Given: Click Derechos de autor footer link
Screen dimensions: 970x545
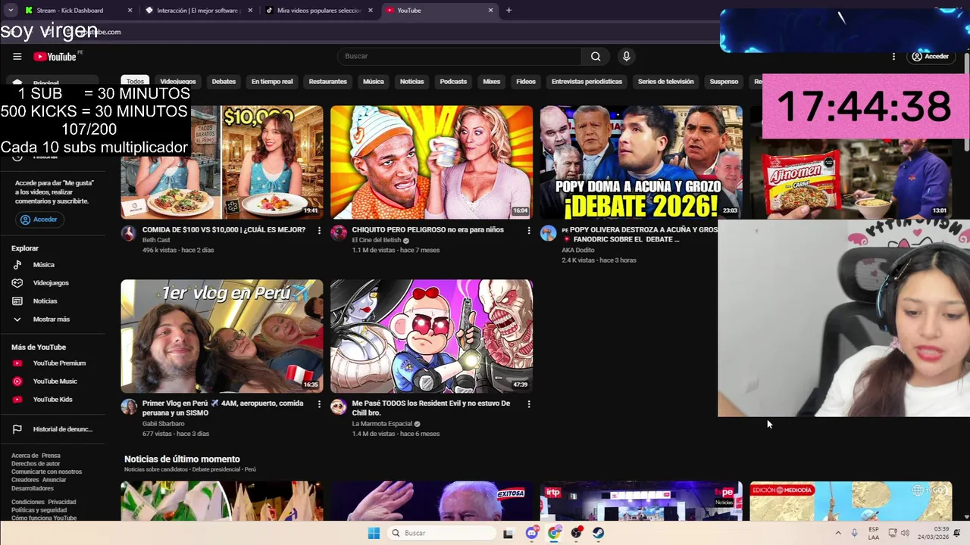Looking at the screenshot, I should click(x=36, y=464).
